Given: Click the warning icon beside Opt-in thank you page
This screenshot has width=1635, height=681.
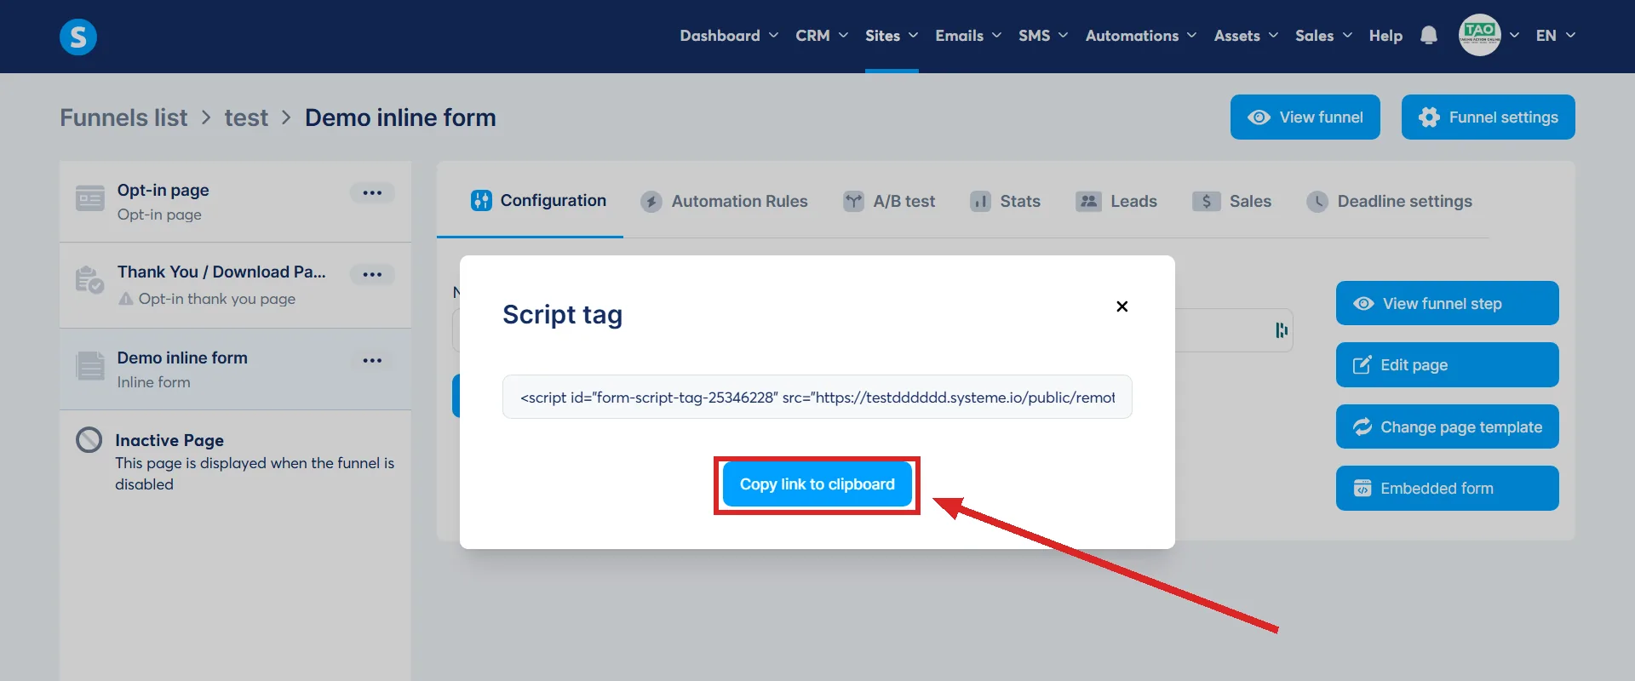Looking at the screenshot, I should tap(126, 299).
